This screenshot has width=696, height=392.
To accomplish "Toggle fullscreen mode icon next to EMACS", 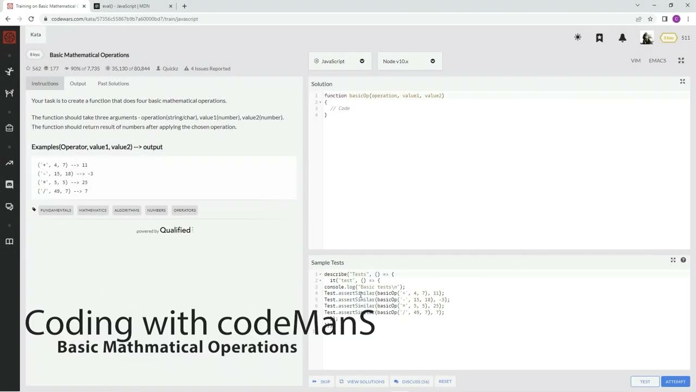I will click(x=681, y=60).
